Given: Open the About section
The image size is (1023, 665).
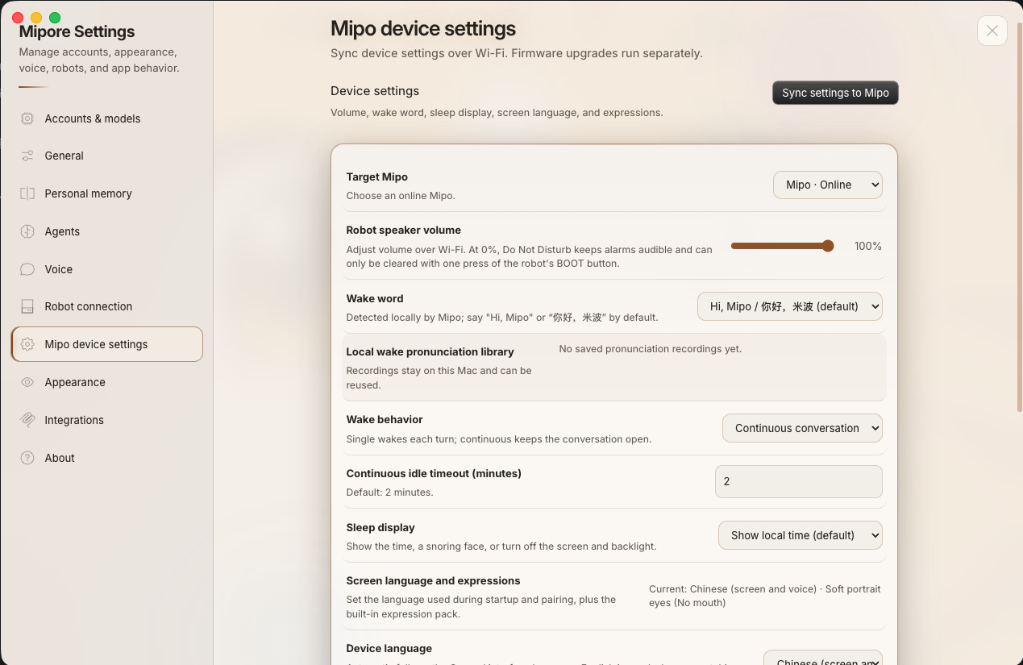Looking at the screenshot, I should pos(106,458).
